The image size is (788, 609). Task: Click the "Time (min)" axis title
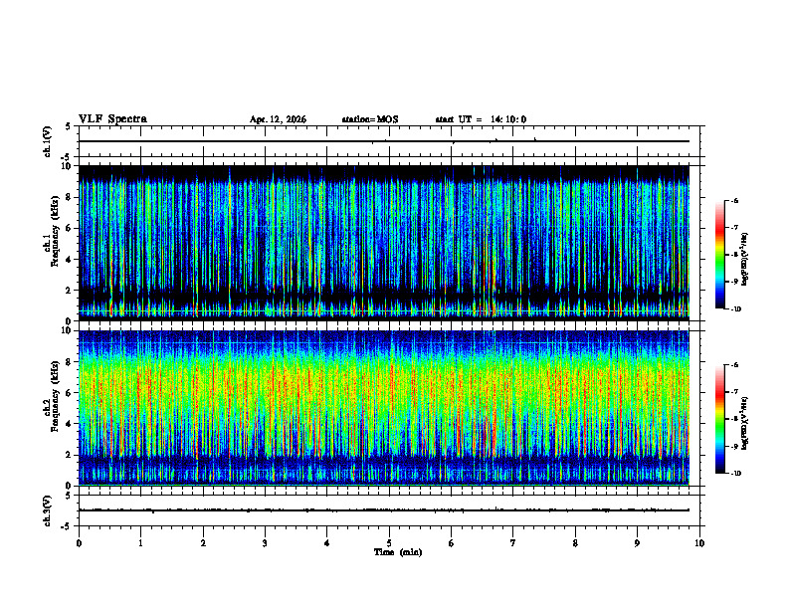pyautogui.click(x=398, y=552)
